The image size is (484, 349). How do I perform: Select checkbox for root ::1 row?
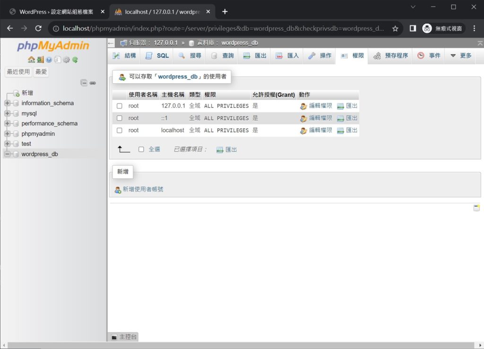[x=120, y=118]
